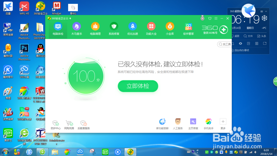Open Mindjet desktop shortcut
Screen dimensions: 277x156
coord(57,8)
